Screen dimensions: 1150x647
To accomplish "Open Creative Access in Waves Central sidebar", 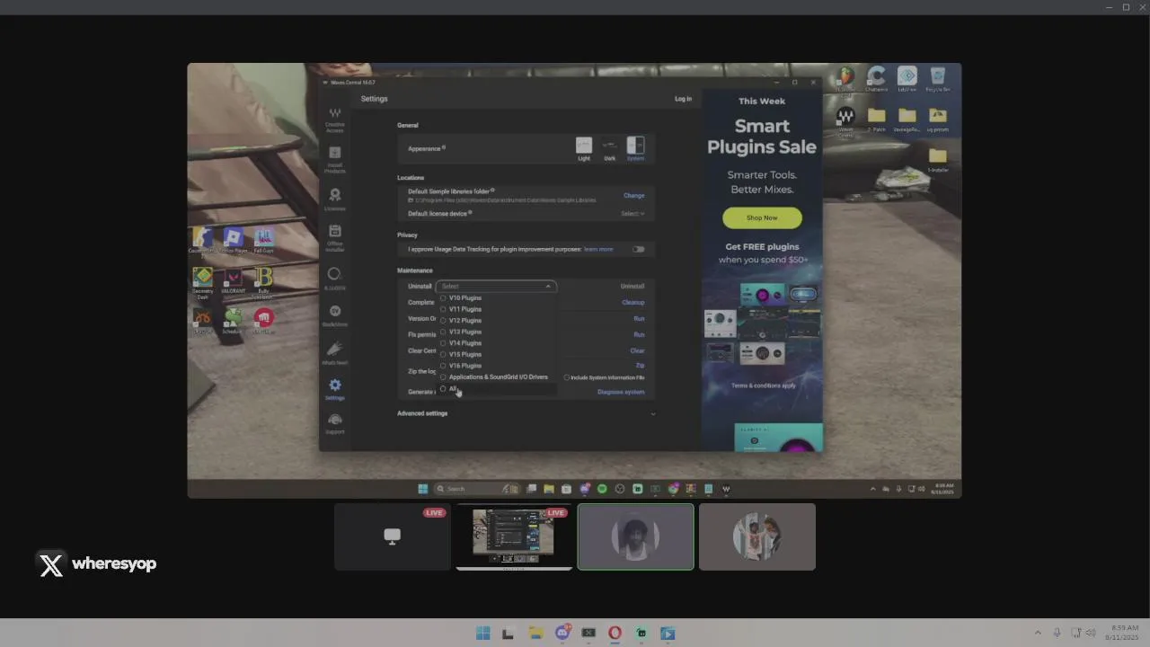I will point(334,120).
